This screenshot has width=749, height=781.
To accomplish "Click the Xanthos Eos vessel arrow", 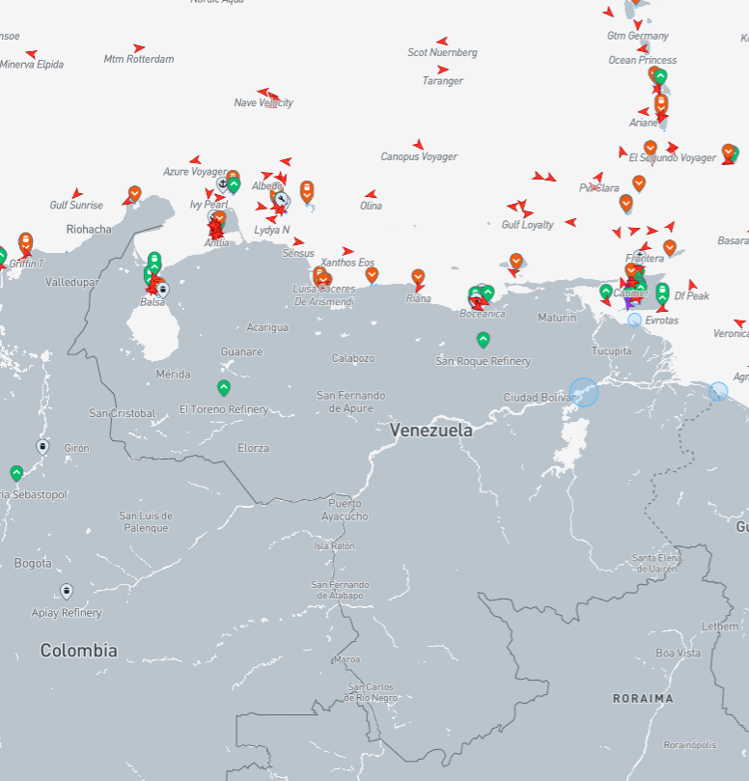I will coord(347,251).
